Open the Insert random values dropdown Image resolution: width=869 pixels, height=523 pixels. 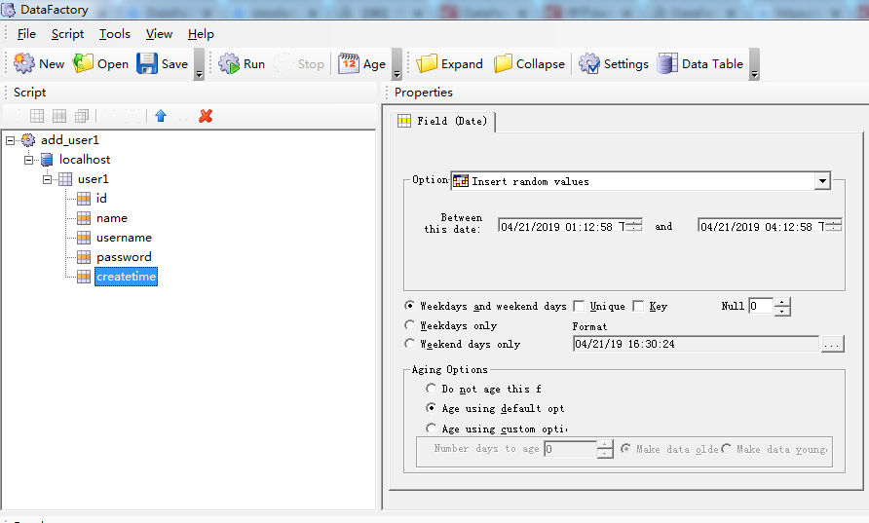point(822,180)
